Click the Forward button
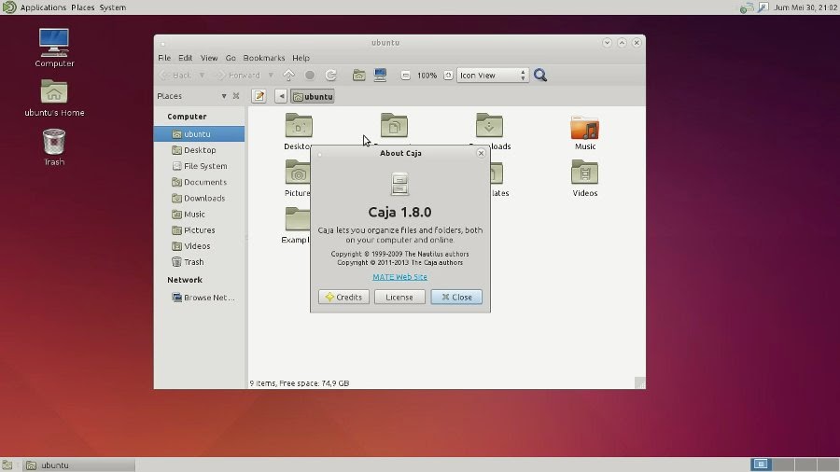This screenshot has width=840, height=472. point(238,76)
